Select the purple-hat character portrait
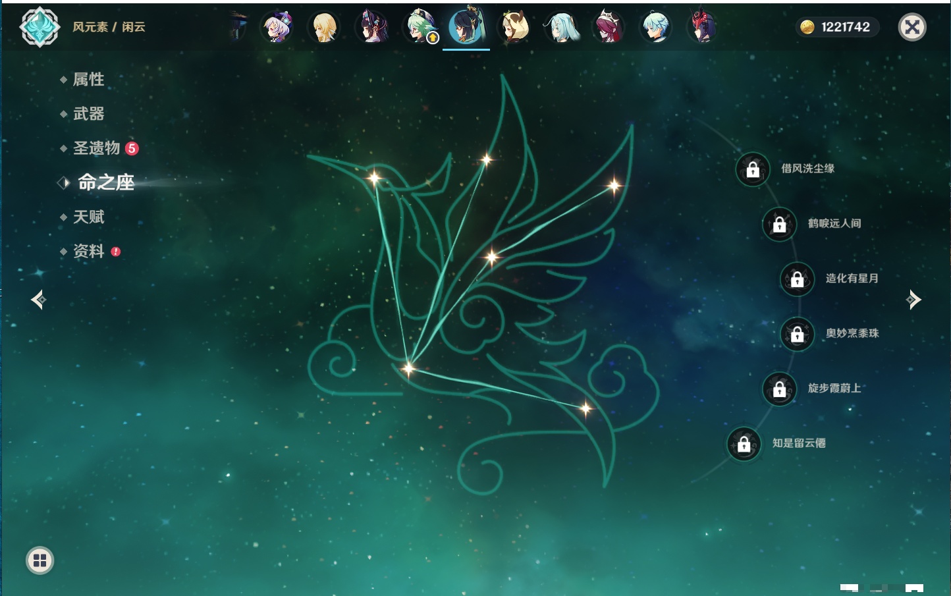 coord(277,28)
